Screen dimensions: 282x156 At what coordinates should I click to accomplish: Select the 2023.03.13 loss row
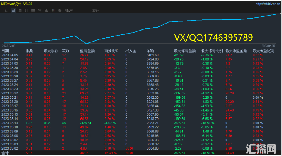(x=10, y=123)
